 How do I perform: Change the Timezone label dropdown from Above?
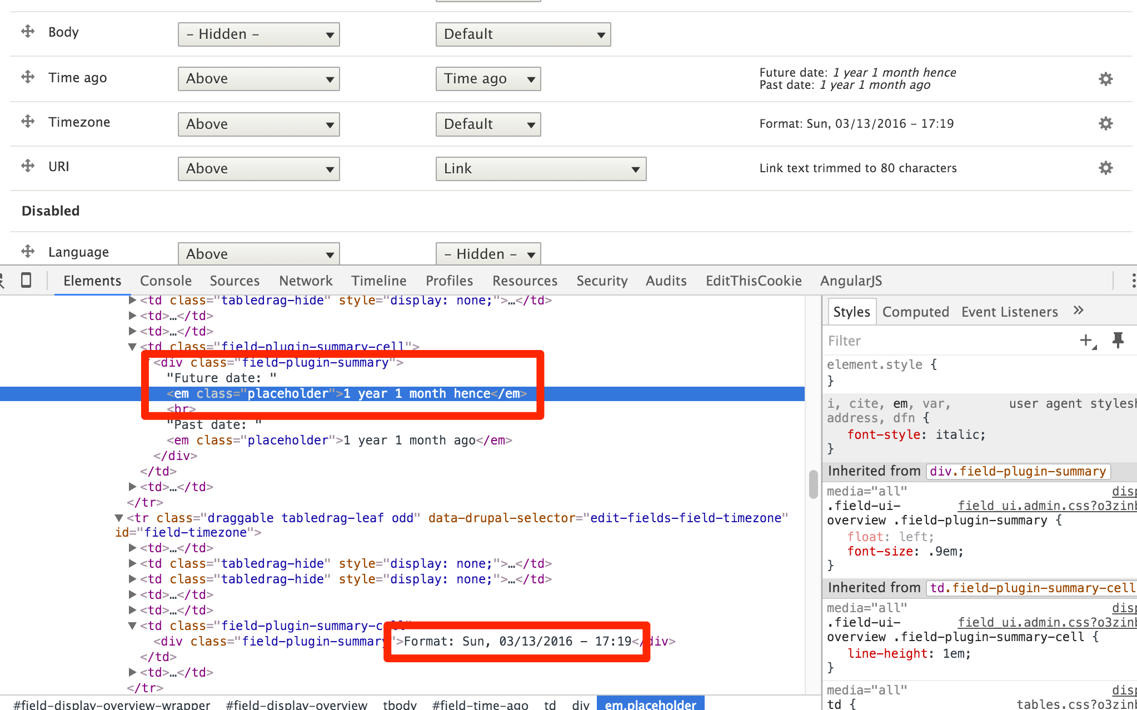[x=258, y=124]
